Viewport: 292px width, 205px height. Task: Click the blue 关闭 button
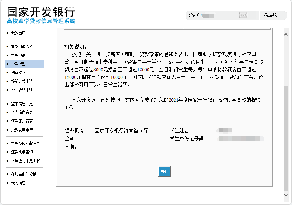[x=165, y=171]
